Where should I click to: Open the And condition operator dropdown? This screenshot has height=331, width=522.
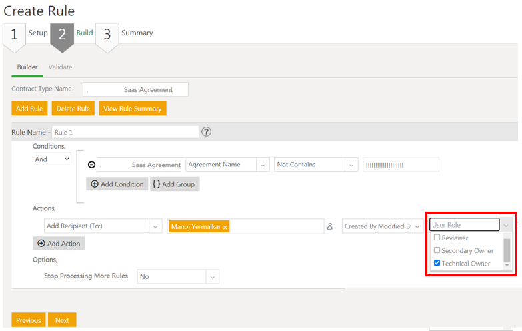tap(52, 159)
